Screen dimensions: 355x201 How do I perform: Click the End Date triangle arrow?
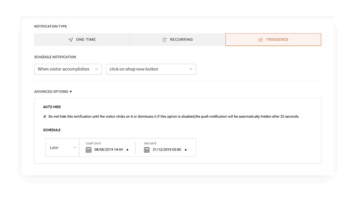click(x=186, y=150)
